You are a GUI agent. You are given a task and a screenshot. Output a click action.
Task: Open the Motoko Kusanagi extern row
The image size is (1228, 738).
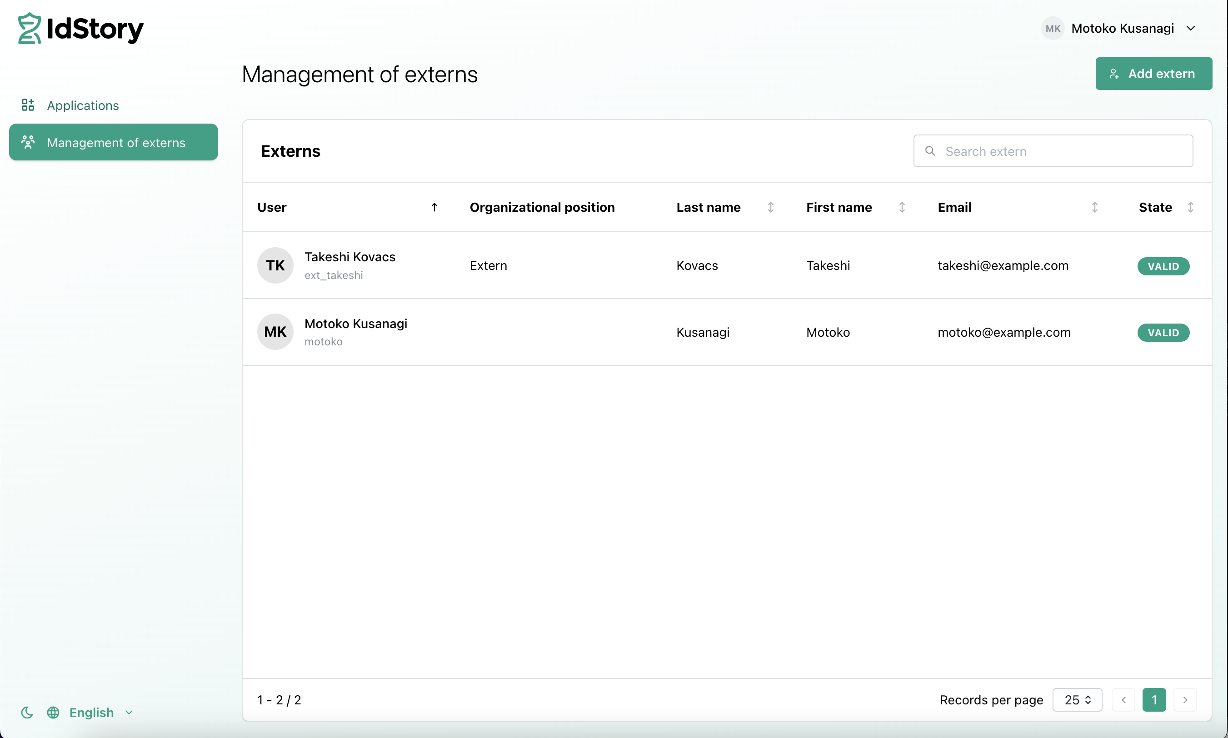[x=727, y=332]
